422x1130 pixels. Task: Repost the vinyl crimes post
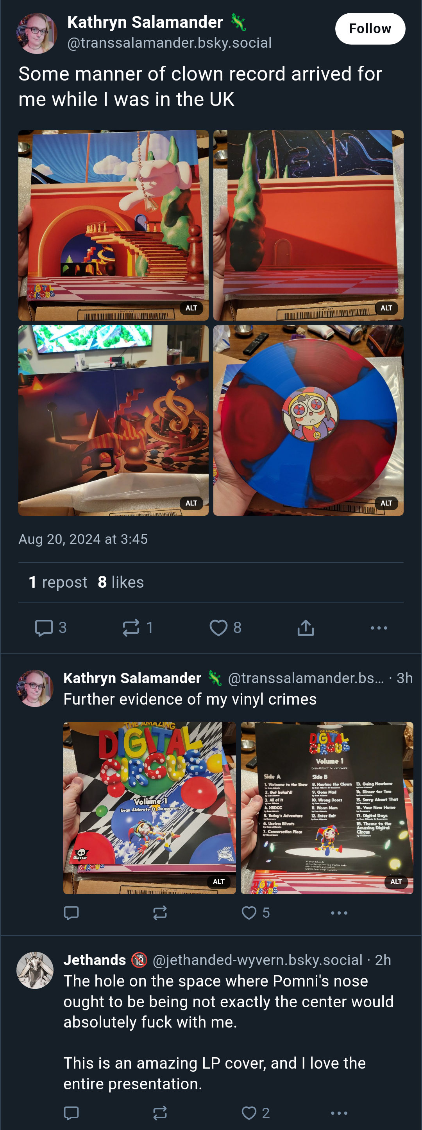pos(160,913)
